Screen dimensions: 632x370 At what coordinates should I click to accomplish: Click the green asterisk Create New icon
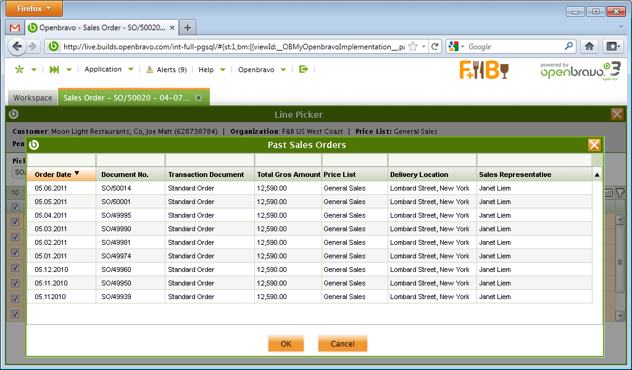pyautogui.click(x=19, y=70)
